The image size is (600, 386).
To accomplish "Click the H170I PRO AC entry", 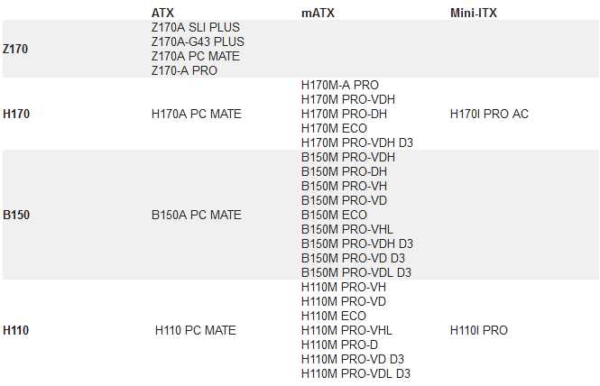I will tap(489, 114).
